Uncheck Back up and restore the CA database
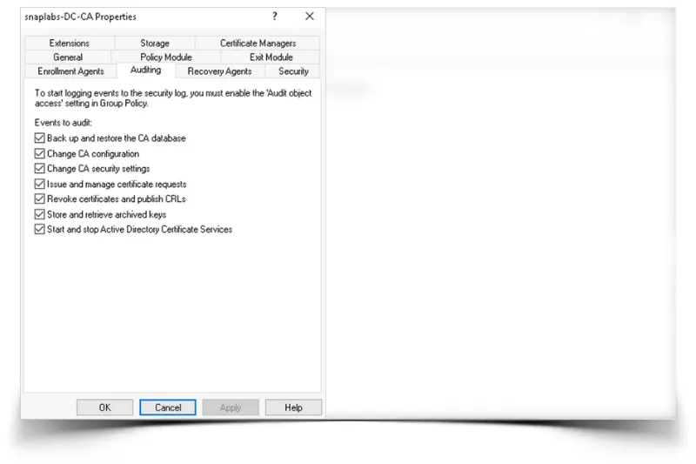The width and height of the screenshot is (696, 464). (39, 138)
